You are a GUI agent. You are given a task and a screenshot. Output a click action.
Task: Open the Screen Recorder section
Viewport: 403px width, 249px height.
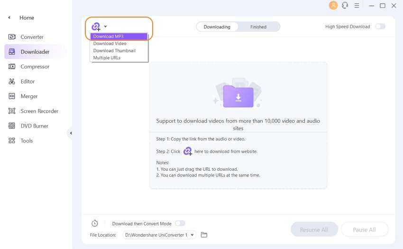point(39,111)
